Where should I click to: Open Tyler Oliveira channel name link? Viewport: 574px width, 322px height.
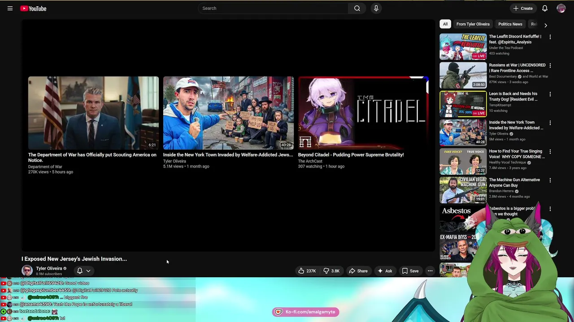[x=49, y=268]
